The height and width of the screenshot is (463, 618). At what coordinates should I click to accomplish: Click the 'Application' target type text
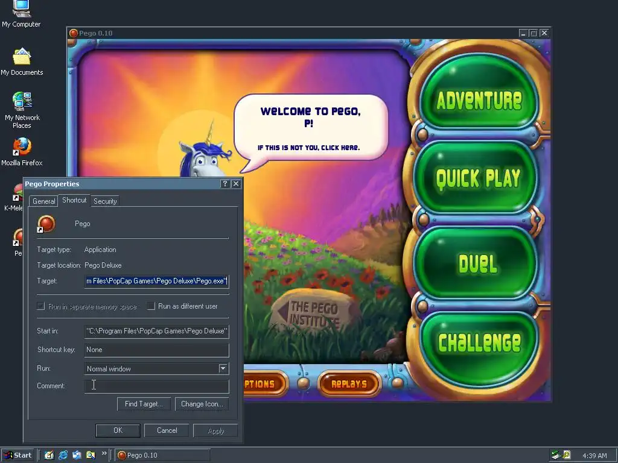coord(100,250)
